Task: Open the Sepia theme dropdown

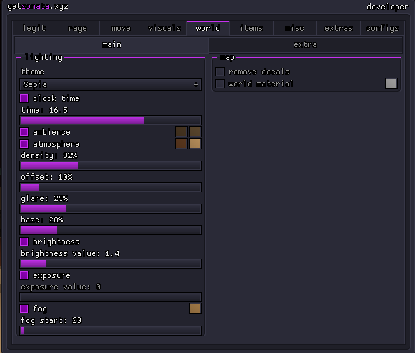Action: tap(111, 84)
